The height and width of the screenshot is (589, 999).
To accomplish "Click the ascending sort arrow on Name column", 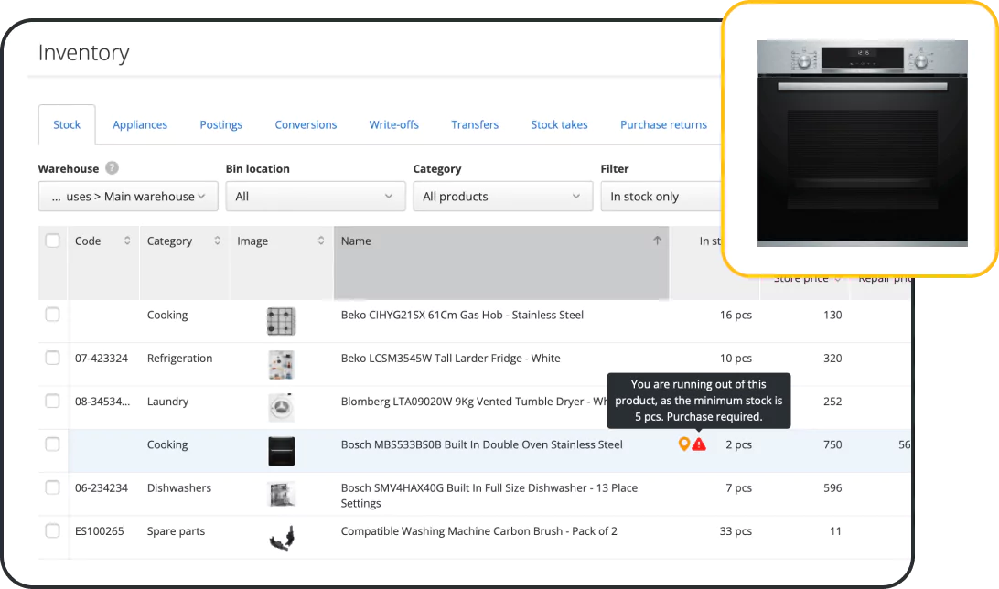I will [x=657, y=241].
